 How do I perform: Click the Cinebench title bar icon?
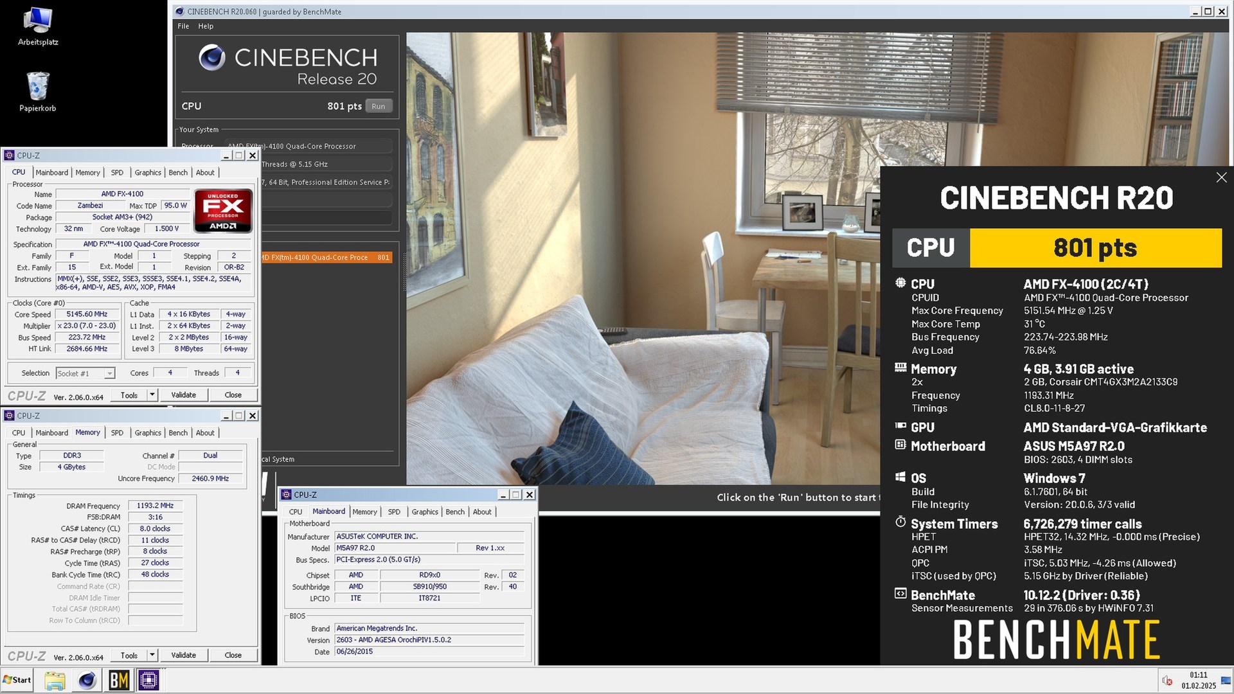[179, 12]
